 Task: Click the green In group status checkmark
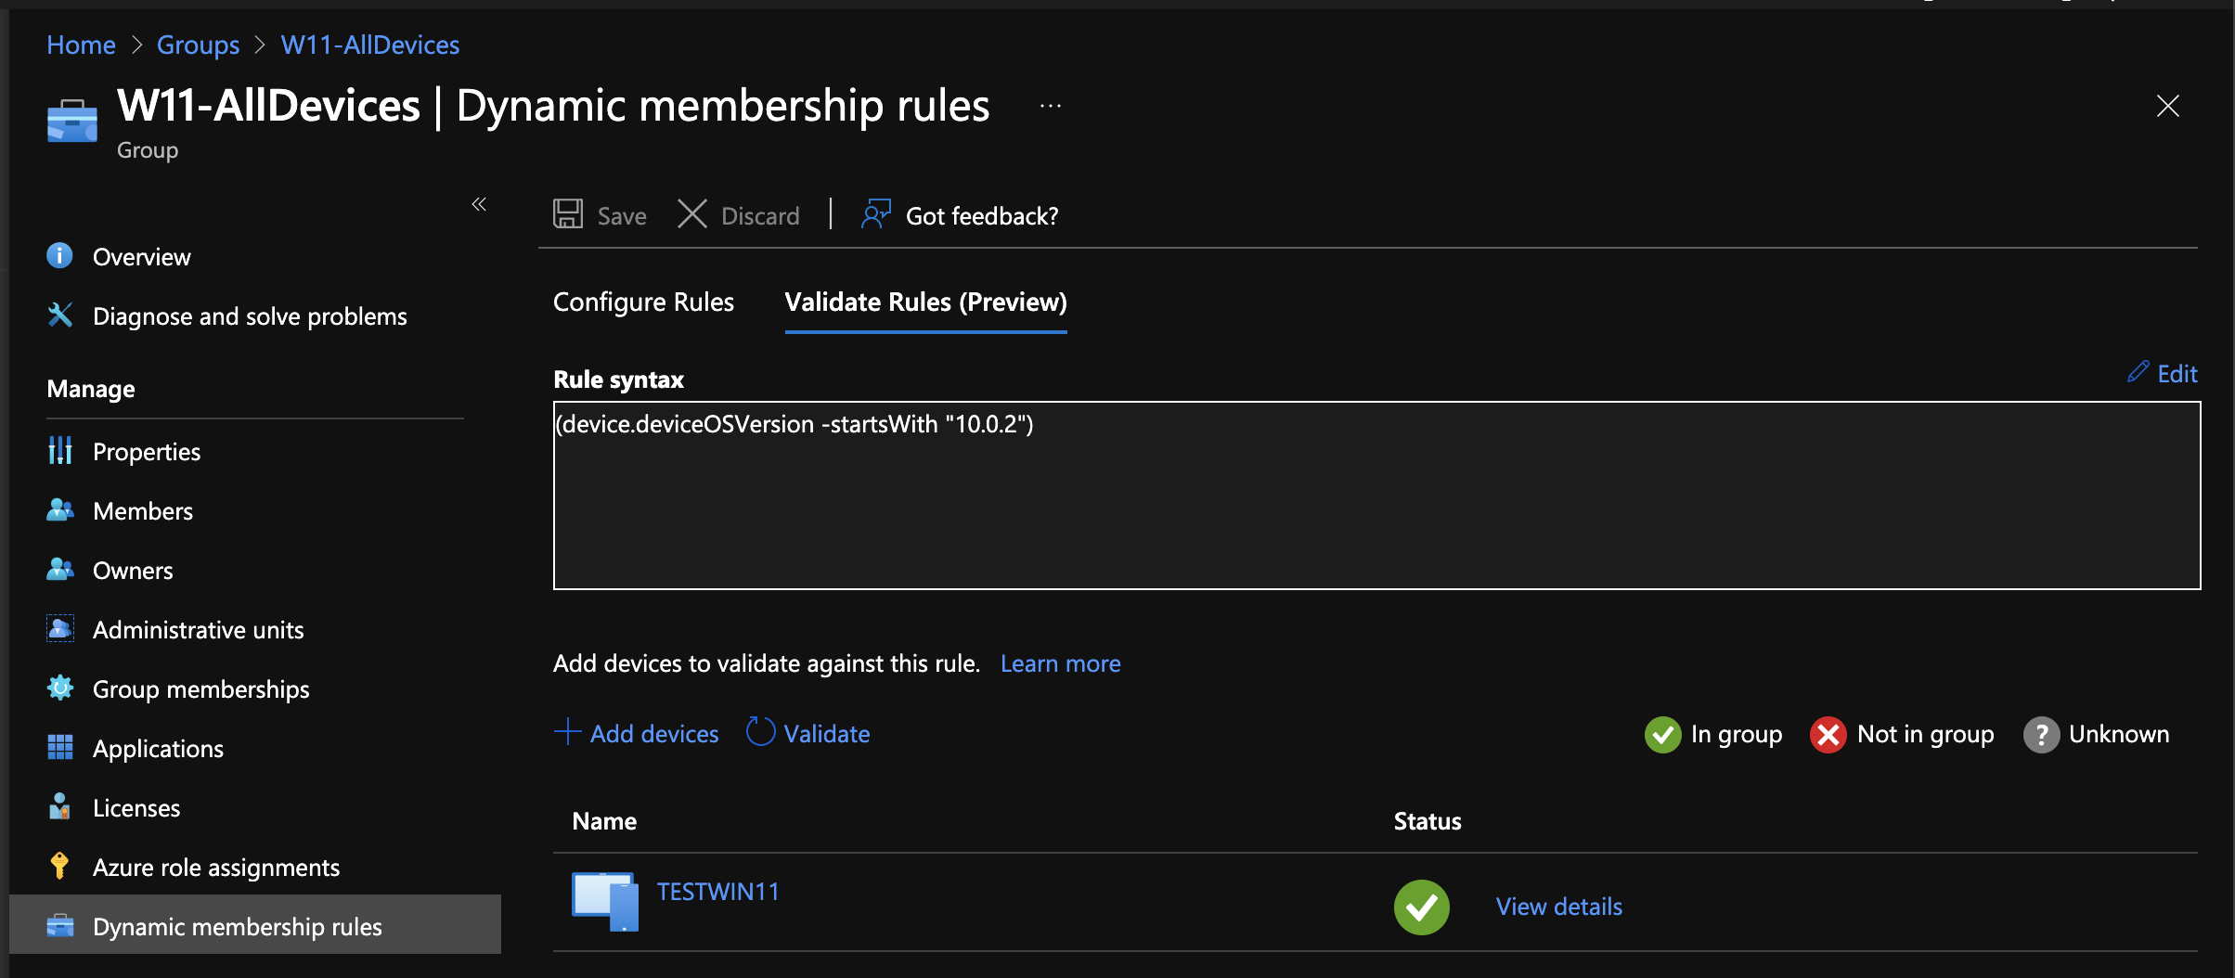click(1421, 907)
